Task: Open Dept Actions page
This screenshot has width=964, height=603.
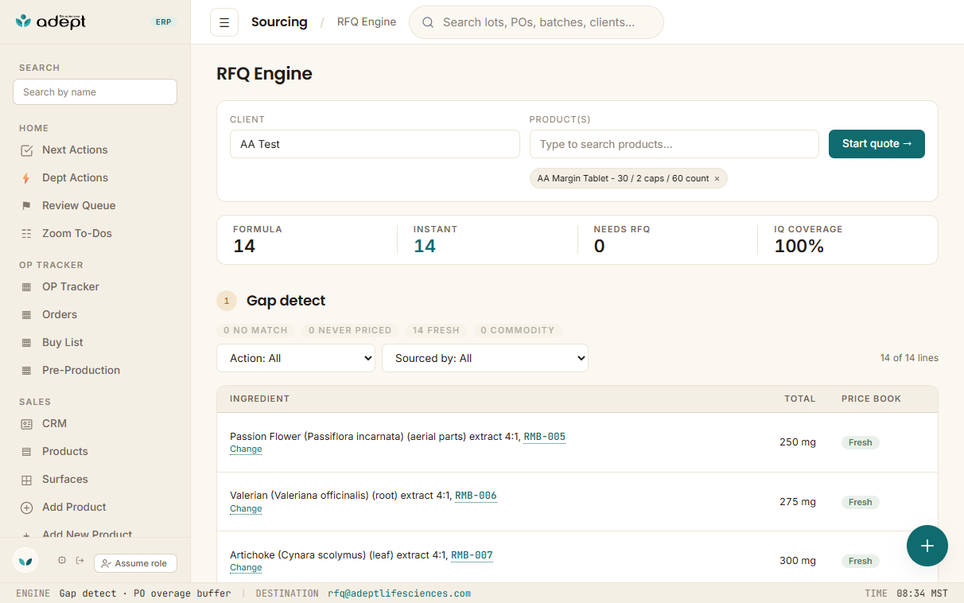Action: pos(75,177)
